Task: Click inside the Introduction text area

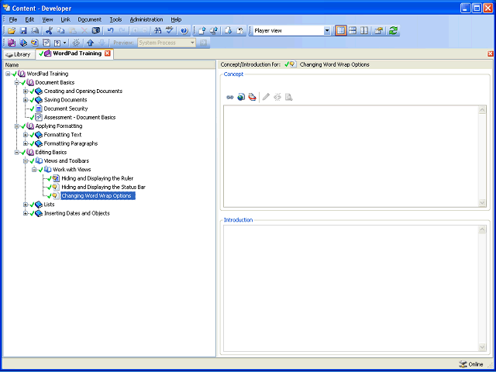Action: 351,288
